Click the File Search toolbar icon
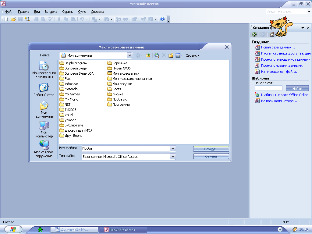 [x=27, y=19]
